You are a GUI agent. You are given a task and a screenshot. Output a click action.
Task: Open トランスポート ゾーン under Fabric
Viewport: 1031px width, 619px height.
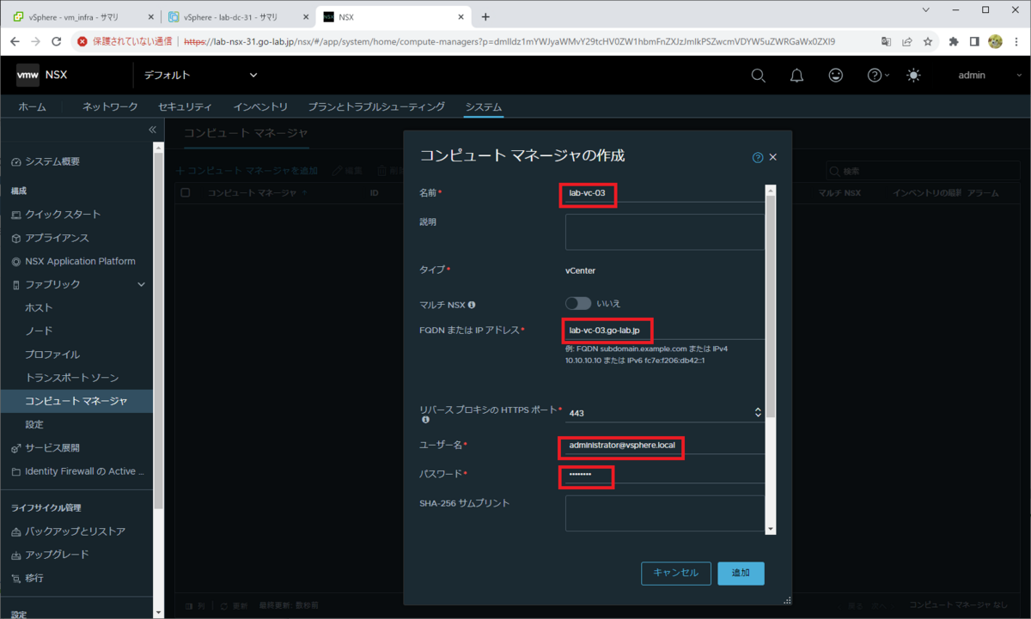71,378
